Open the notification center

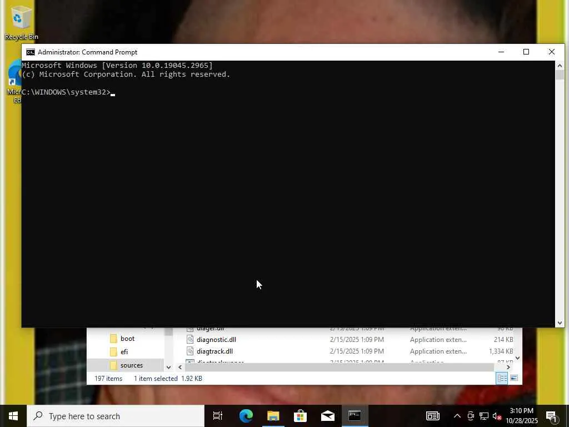(x=552, y=416)
